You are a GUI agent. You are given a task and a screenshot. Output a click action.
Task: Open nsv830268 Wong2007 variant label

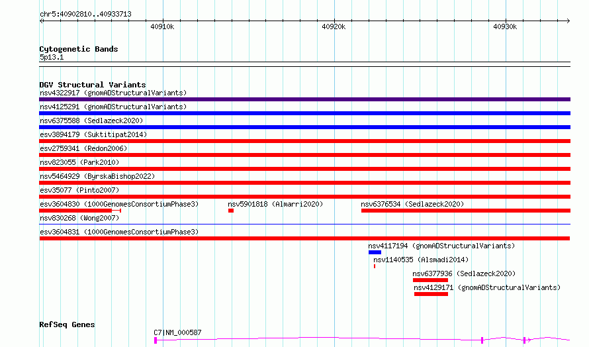click(x=79, y=218)
